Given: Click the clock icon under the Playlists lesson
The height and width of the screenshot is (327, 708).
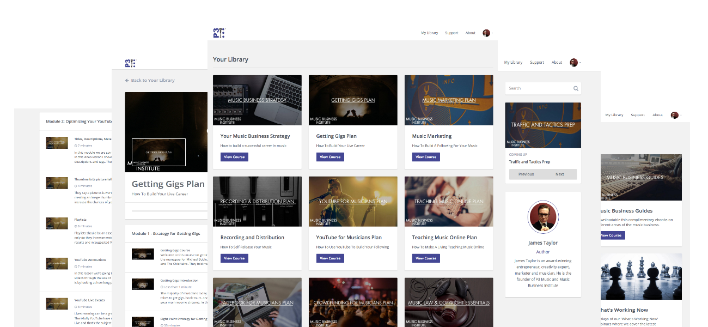Looking at the screenshot, I should [x=76, y=226].
